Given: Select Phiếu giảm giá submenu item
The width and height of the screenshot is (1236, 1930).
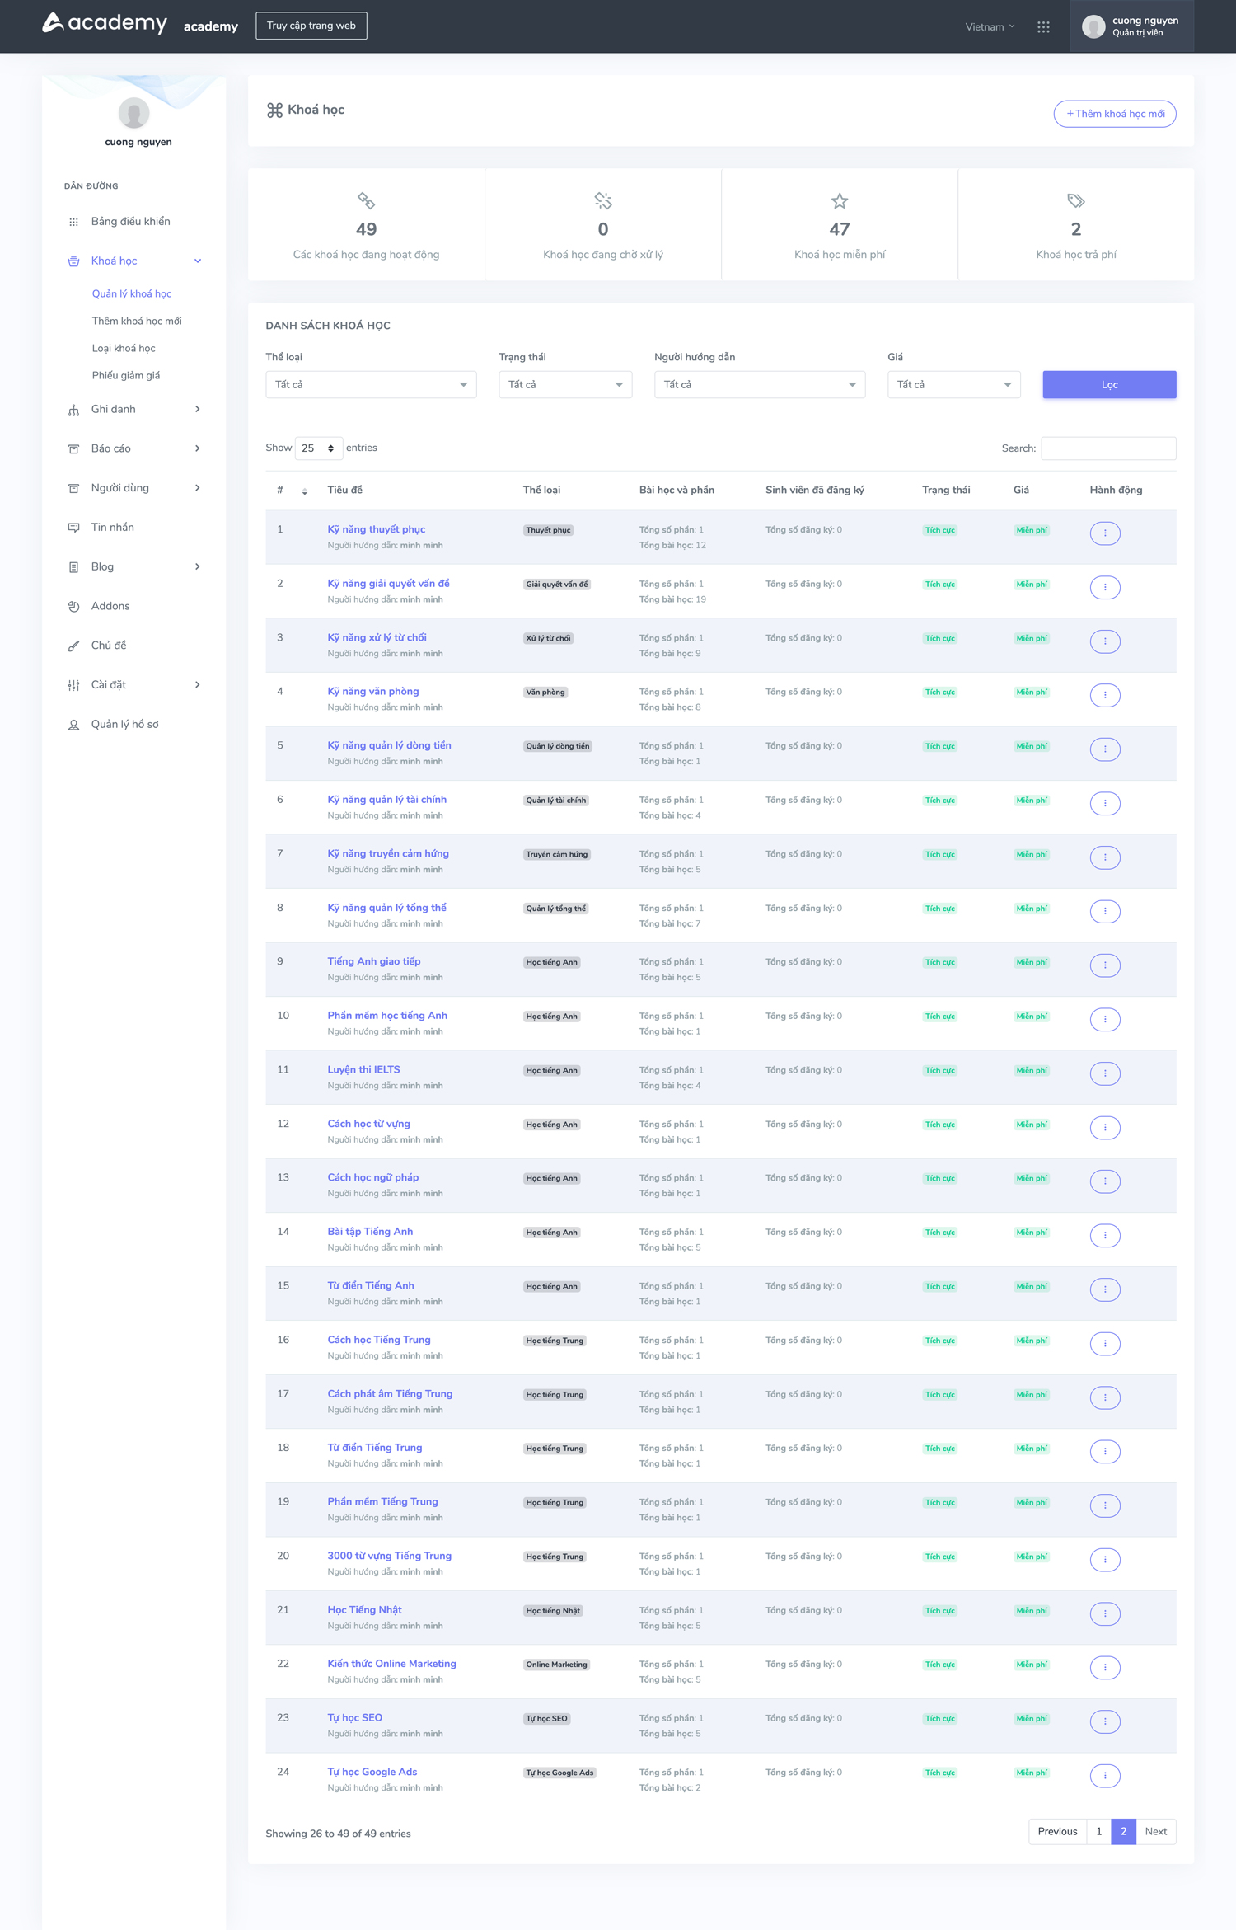Looking at the screenshot, I should [126, 376].
